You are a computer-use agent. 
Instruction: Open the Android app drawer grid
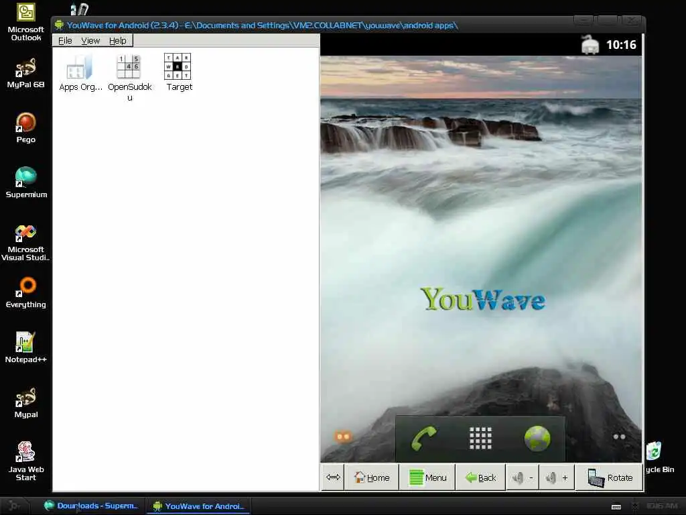click(x=480, y=439)
